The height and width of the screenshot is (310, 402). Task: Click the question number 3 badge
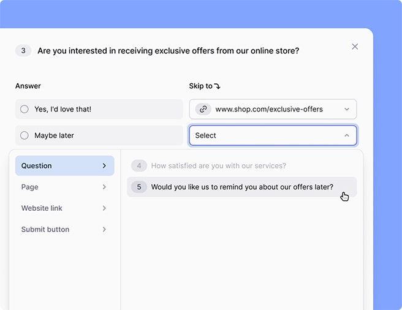(x=23, y=51)
